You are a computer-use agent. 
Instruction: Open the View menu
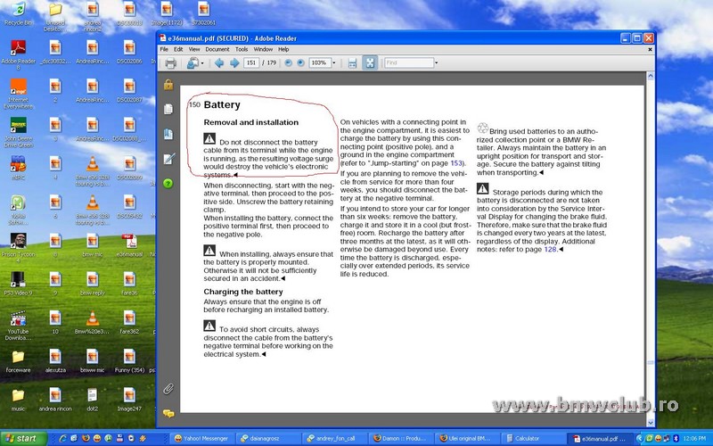pos(194,49)
